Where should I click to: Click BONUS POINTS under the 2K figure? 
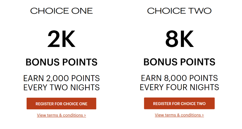[x=61, y=62]
